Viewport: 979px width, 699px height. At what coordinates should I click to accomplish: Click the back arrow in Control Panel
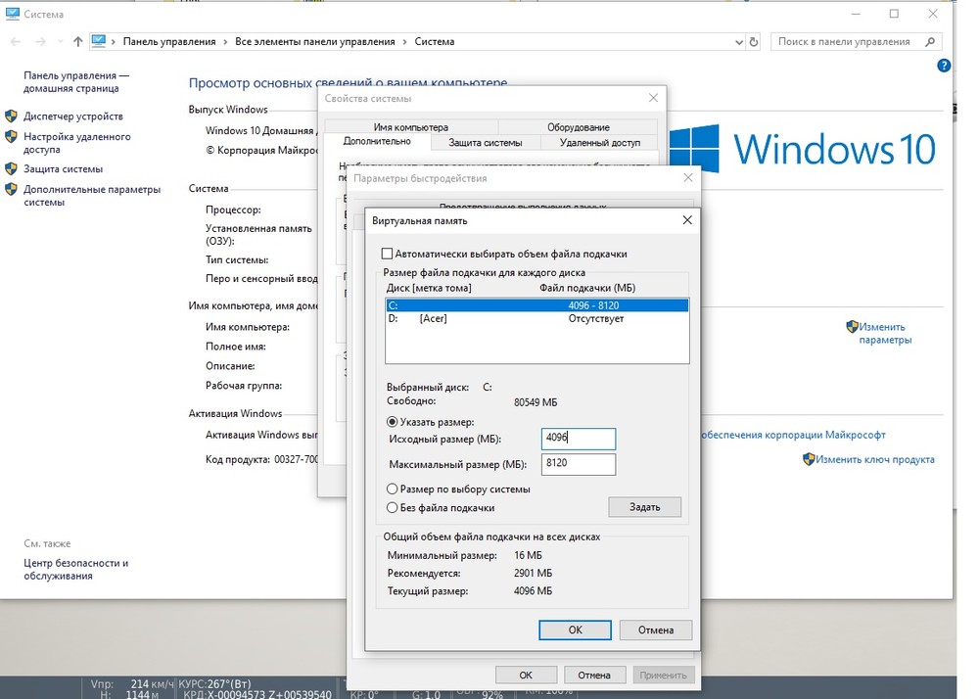click(x=17, y=42)
